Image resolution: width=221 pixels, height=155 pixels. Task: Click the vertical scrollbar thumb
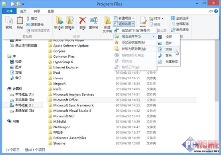point(217,70)
